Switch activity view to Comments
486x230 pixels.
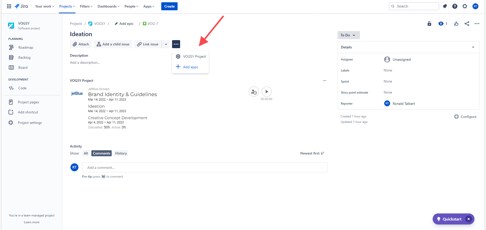[101, 153]
